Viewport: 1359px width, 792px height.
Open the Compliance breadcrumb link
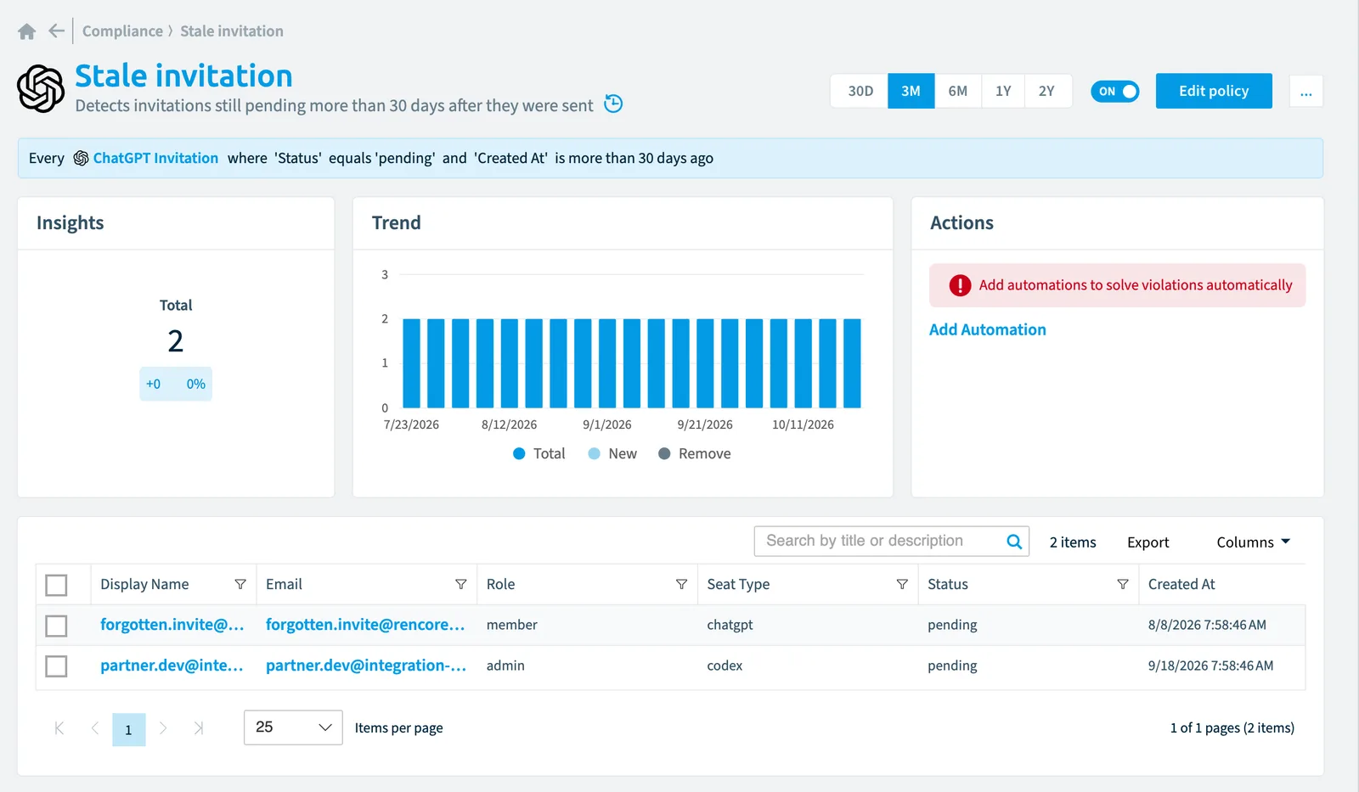click(122, 31)
